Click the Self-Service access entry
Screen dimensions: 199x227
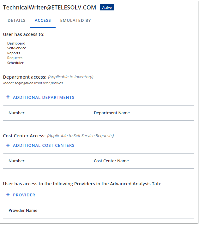pos(17,48)
